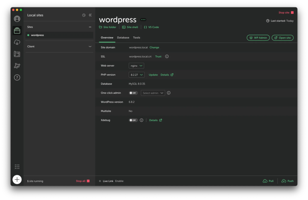Show One-click admin info icon
Image resolution: width=308 pixels, height=200 pixels.
pyautogui.click(x=169, y=93)
